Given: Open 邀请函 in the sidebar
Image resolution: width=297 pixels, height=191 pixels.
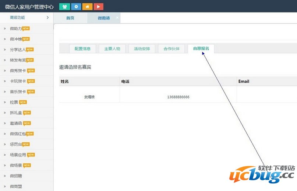Looking at the screenshot, I should tap(16, 123).
